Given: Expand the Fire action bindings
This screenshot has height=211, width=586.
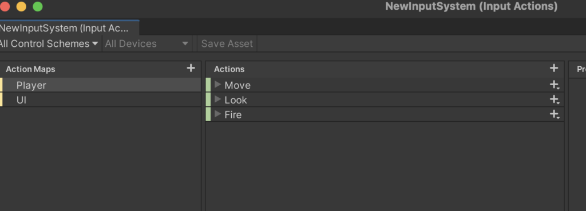Looking at the screenshot, I should [x=218, y=114].
